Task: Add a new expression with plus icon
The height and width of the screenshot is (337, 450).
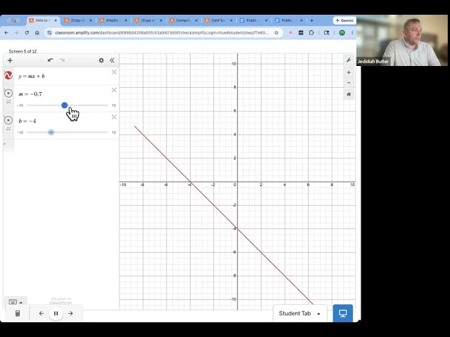Action: (x=10, y=60)
